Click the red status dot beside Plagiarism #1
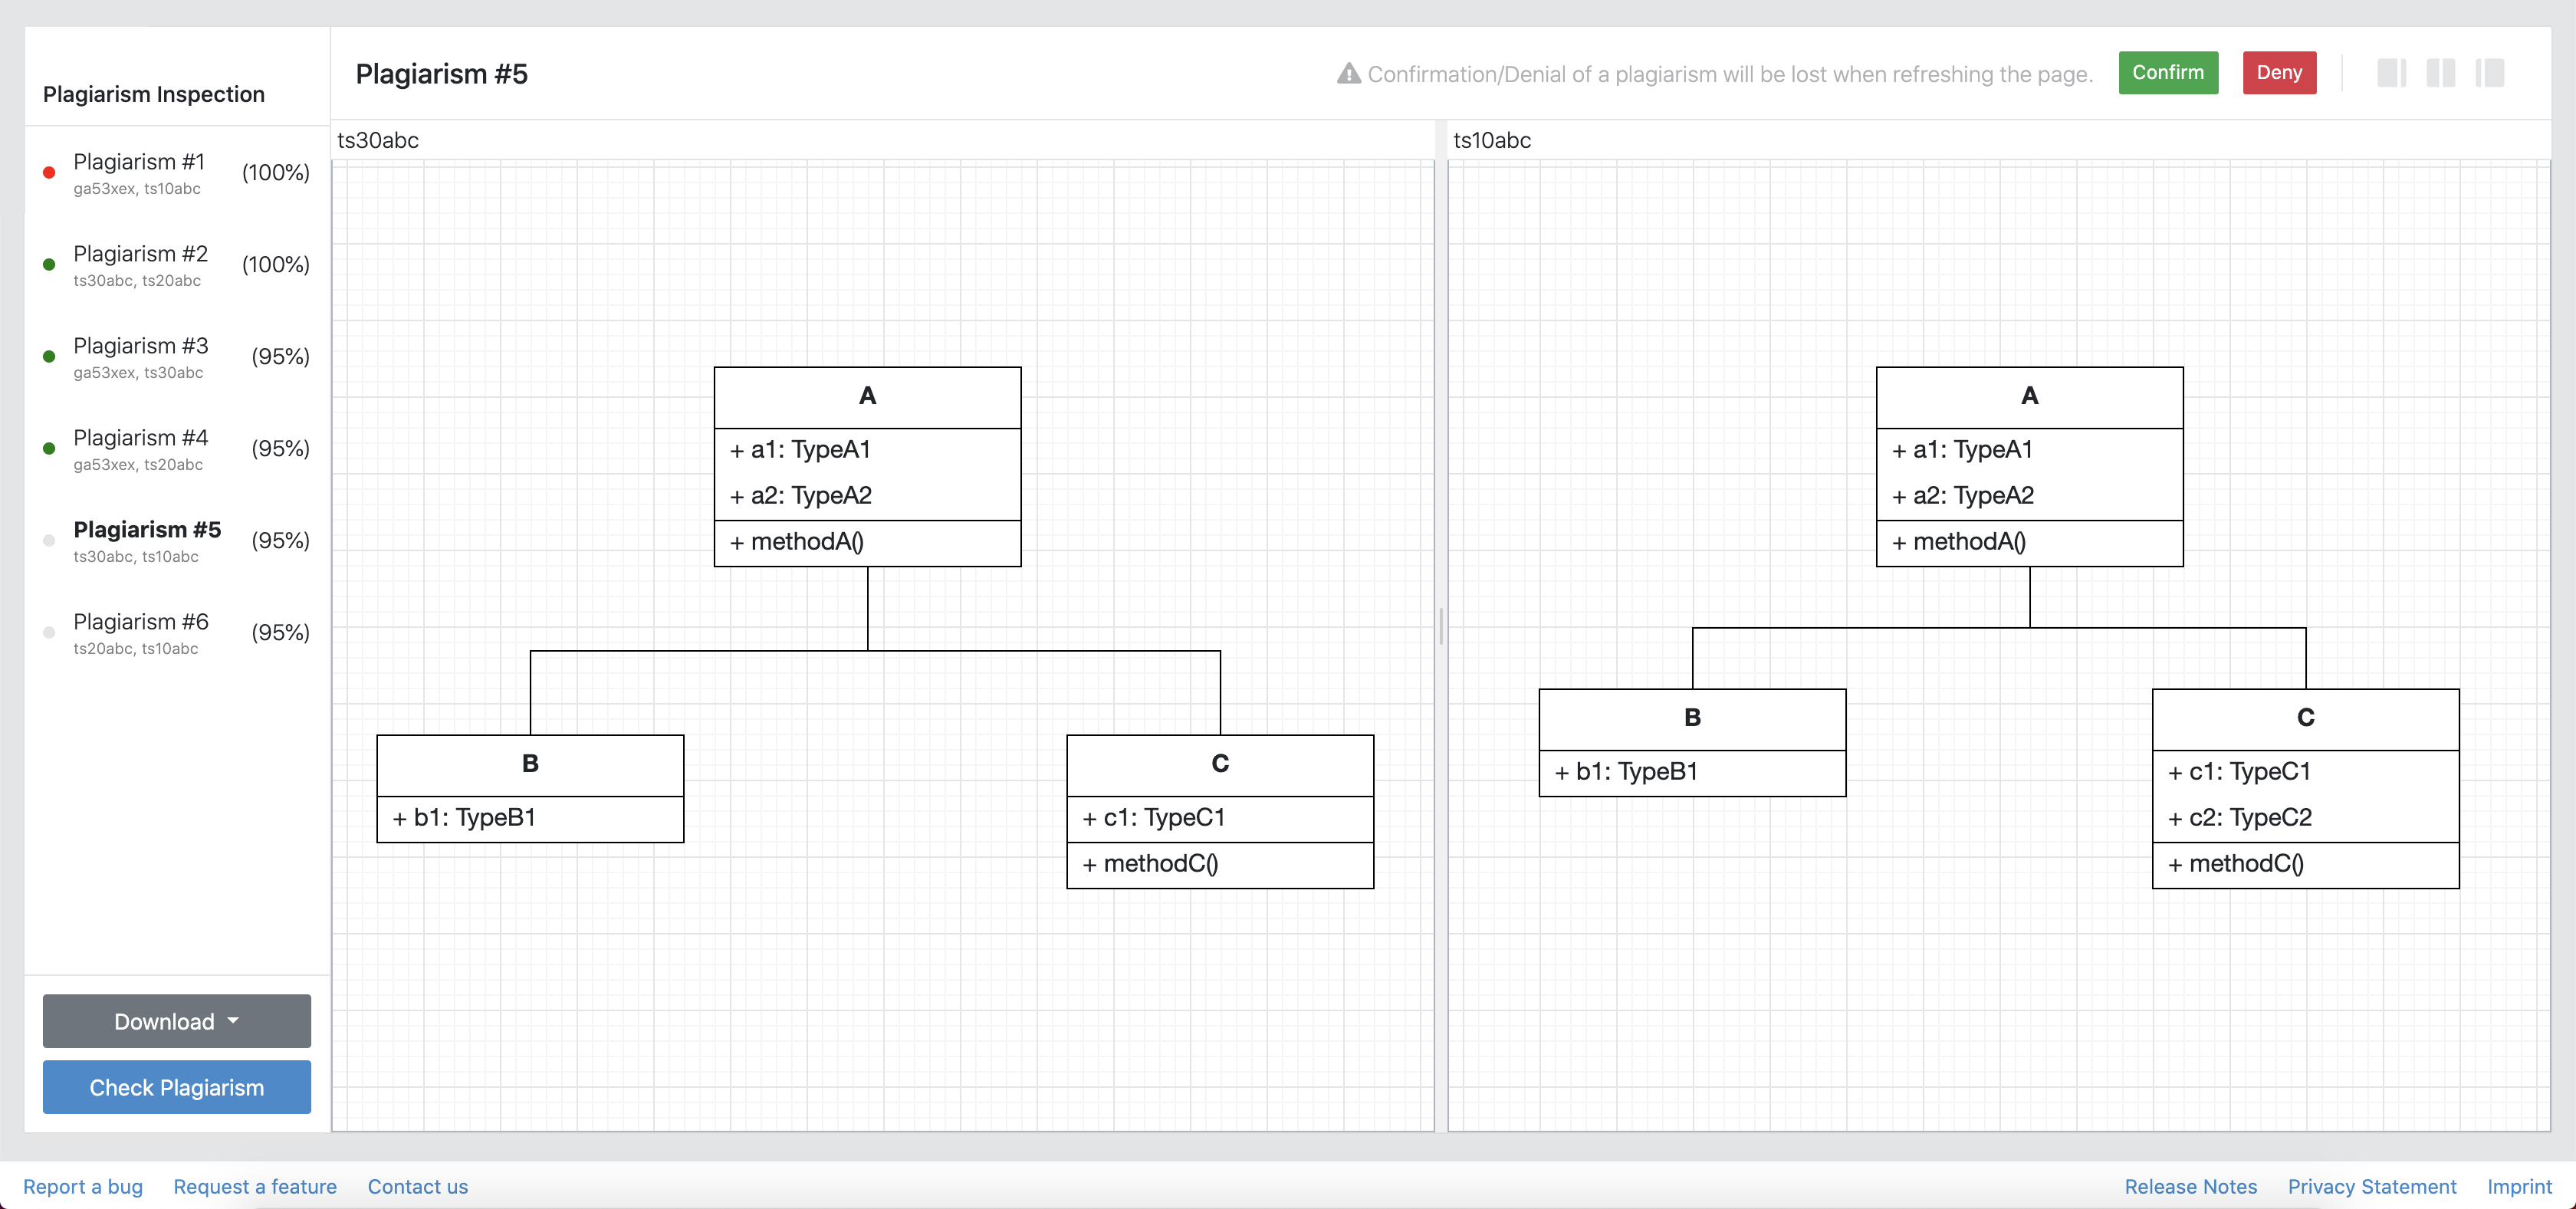 [x=49, y=172]
